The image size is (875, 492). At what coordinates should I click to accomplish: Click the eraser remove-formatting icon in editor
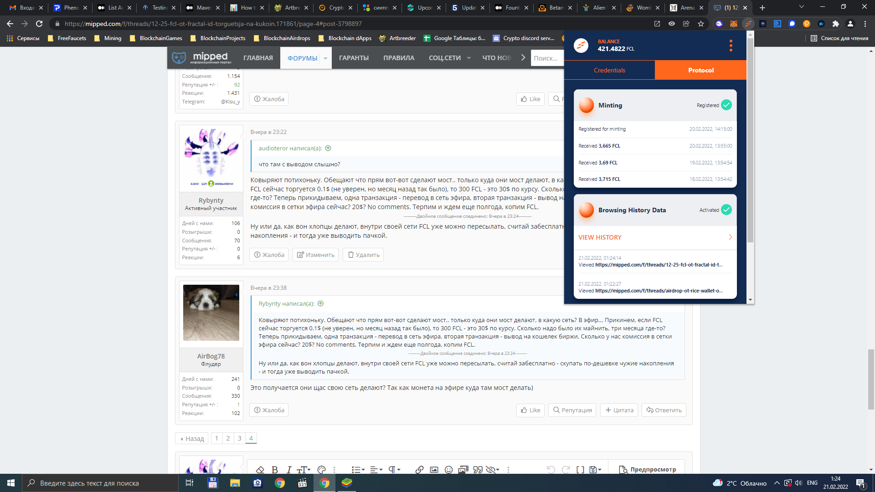coord(260,470)
